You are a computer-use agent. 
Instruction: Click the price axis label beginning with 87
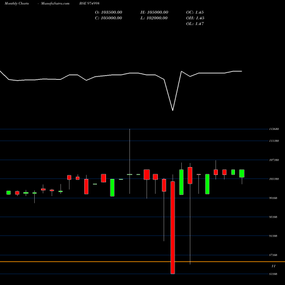pyautogui.click(x=273, y=255)
